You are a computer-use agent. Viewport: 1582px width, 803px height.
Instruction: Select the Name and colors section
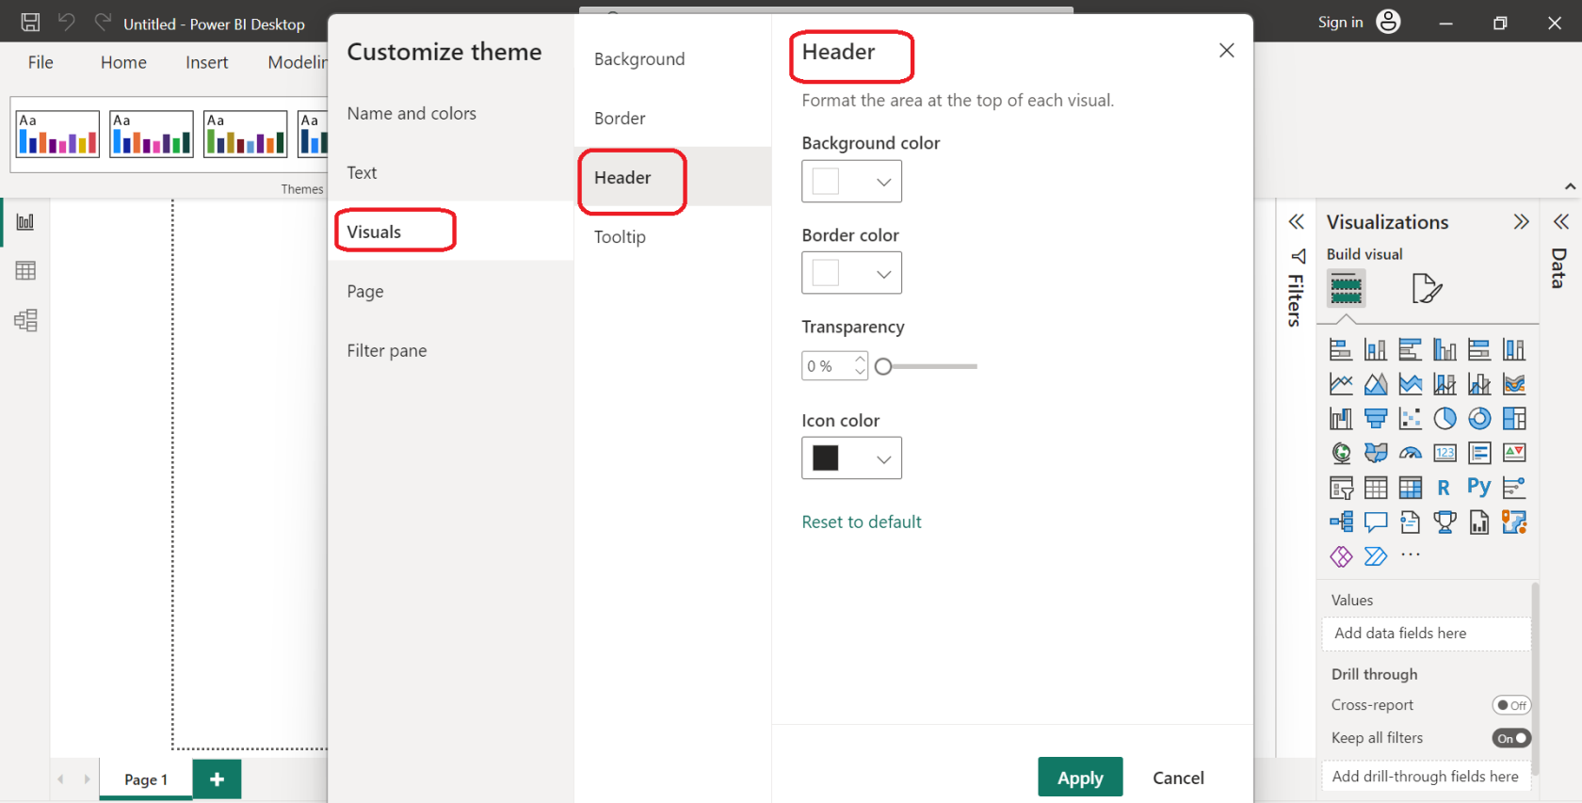tap(450, 113)
